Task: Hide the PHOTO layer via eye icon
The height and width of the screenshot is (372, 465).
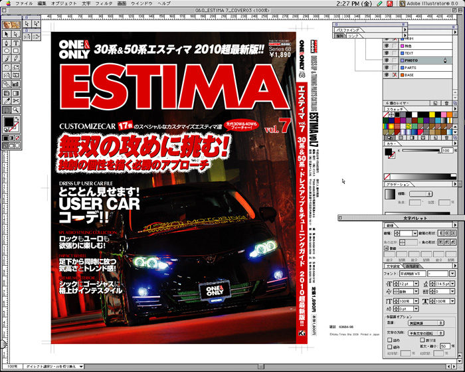Action: 387,60
